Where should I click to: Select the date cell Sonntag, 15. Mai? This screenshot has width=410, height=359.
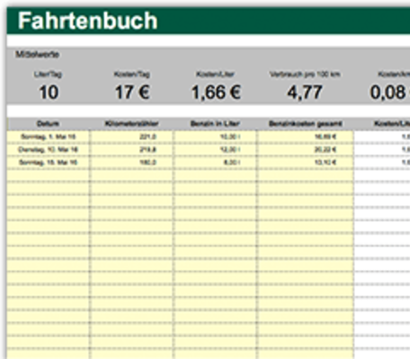point(48,162)
